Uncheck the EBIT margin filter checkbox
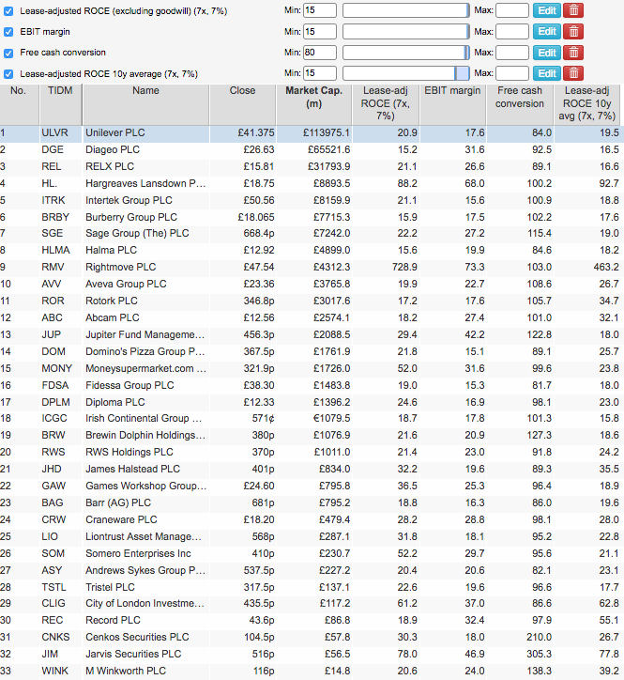This screenshot has width=624, height=680. coord(8,32)
